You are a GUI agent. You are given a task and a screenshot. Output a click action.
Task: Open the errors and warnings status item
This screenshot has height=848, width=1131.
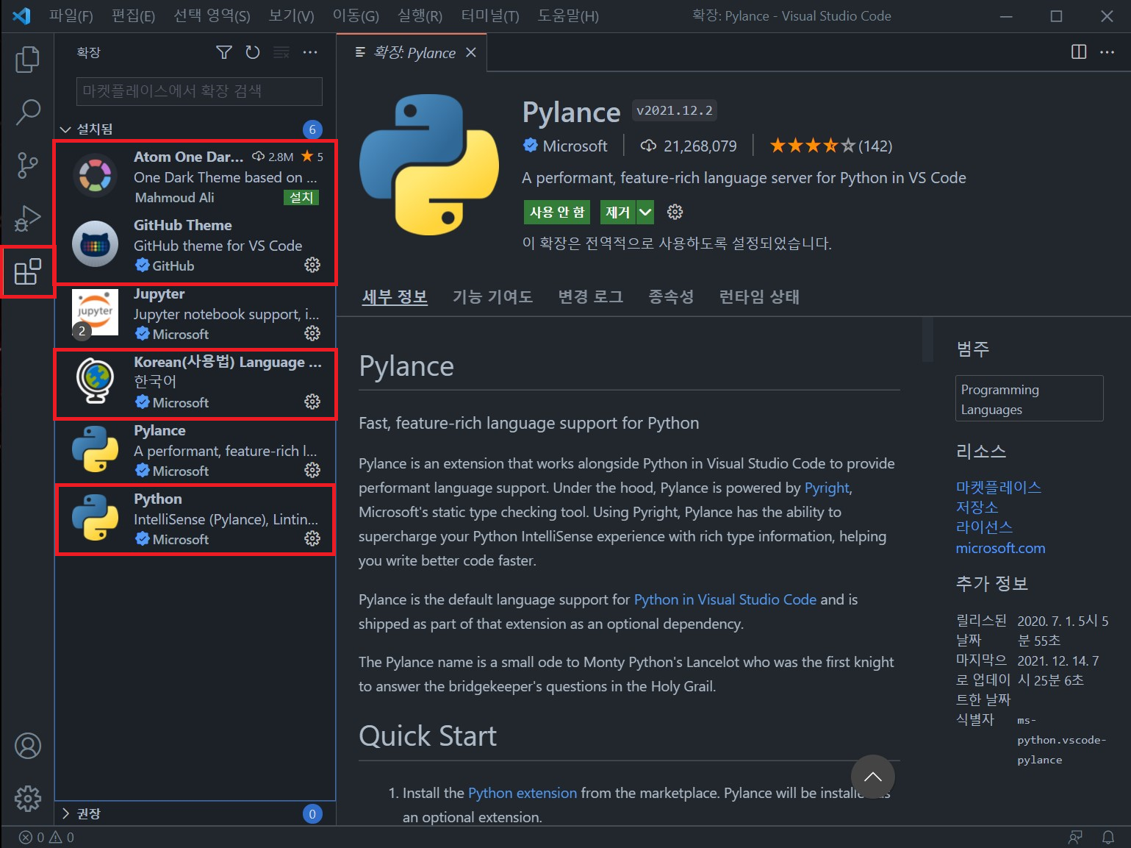(46, 837)
